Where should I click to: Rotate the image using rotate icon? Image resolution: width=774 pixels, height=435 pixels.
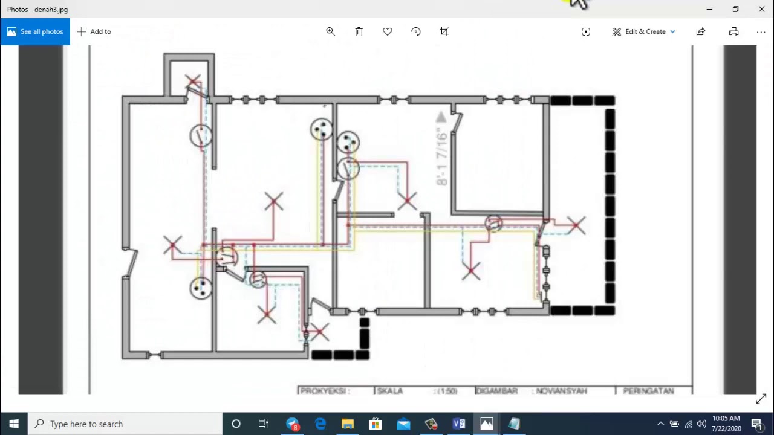(x=416, y=31)
